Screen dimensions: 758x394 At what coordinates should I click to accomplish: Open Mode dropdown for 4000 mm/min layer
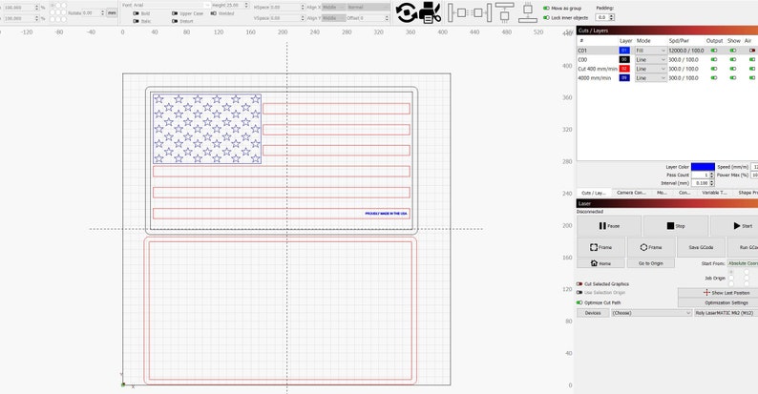point(651,77)
